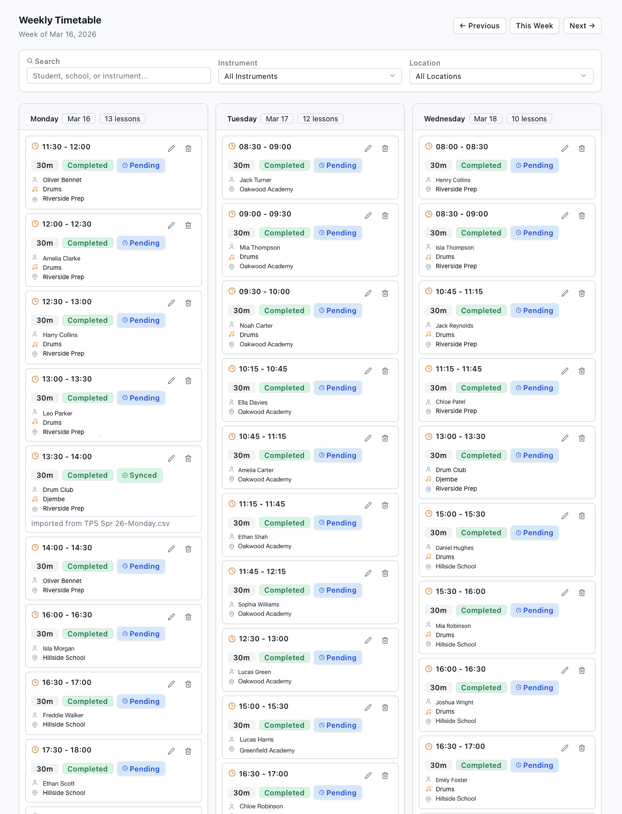
Task: Delete Tuesday 09:30 Noah Carter lesson
Action: (x=385, y=293)
